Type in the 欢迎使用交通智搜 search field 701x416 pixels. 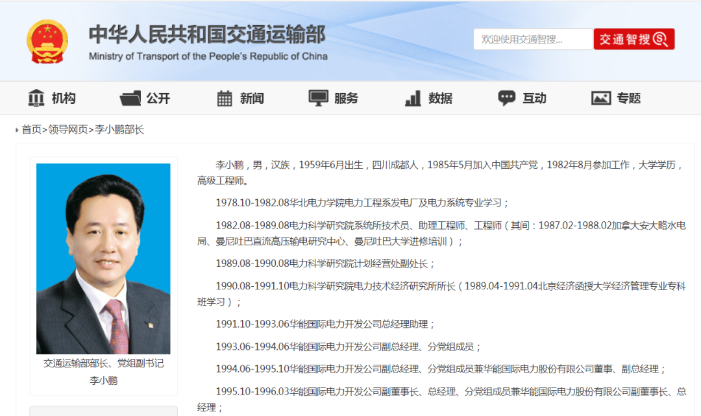click(x=532, y=40)
